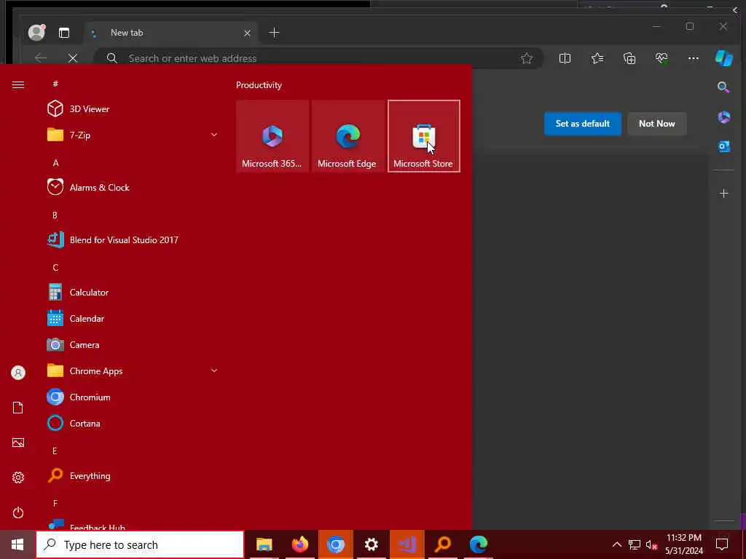Jump to letters via the # header
This screenshot has height=559, width=746.
click(55, 84)
